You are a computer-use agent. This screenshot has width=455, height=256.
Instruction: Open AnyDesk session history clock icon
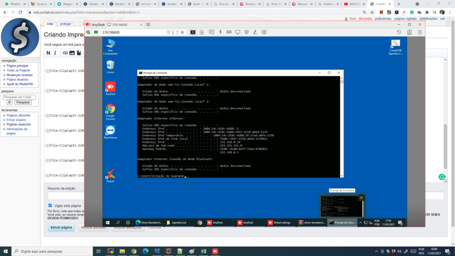399,32
